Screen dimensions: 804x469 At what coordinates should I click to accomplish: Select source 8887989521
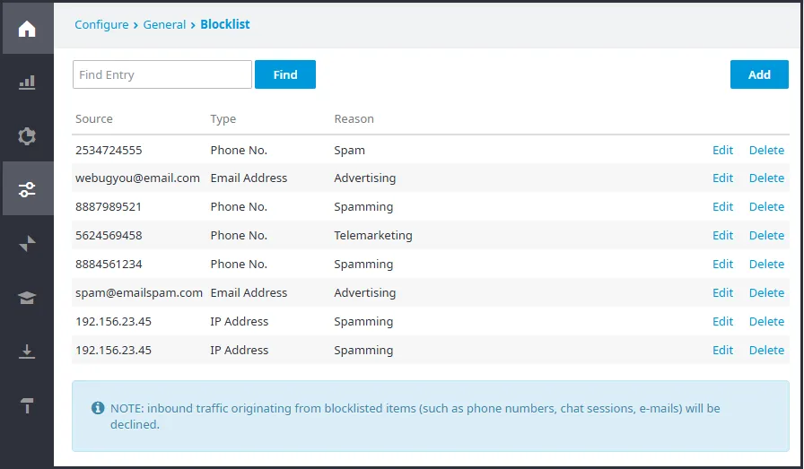click(109, 206)
